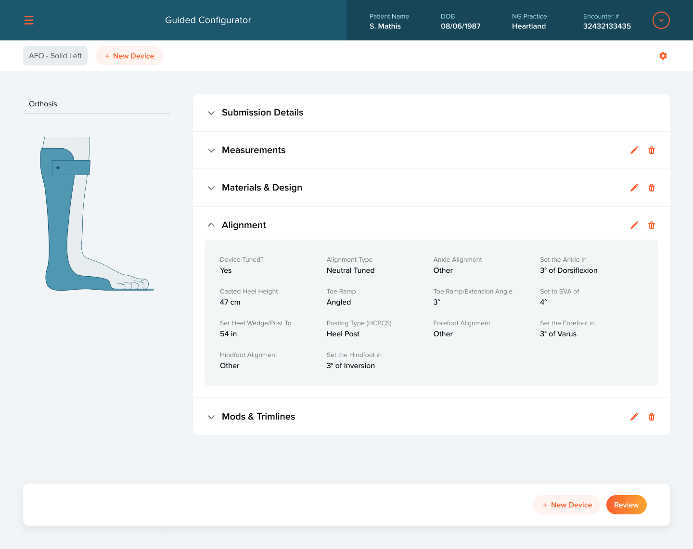Open the settings gear icon
Screen dimensions: 693x549
663,56
